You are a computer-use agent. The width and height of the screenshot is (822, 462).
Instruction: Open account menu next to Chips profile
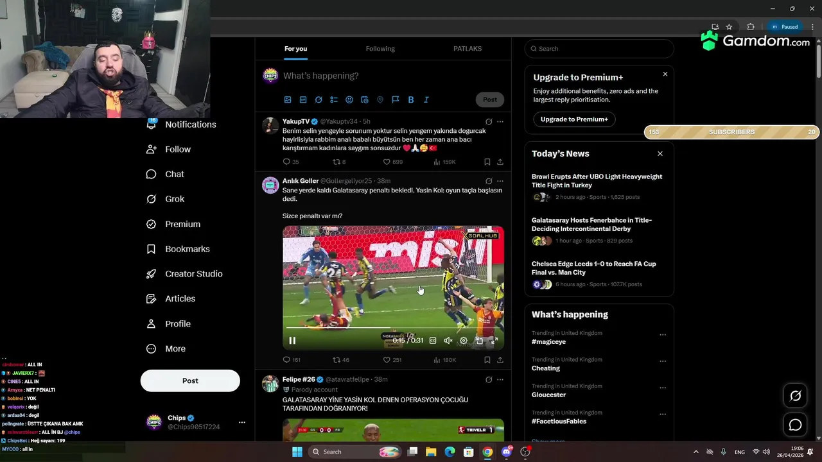point(242,422)
